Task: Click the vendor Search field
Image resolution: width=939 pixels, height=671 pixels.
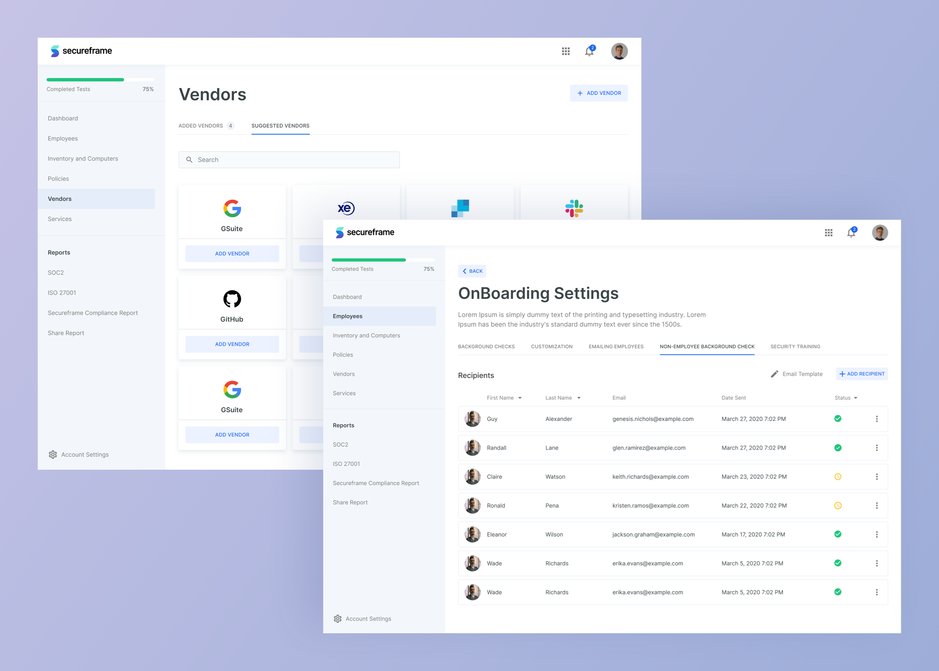Action: coord(289,160)
